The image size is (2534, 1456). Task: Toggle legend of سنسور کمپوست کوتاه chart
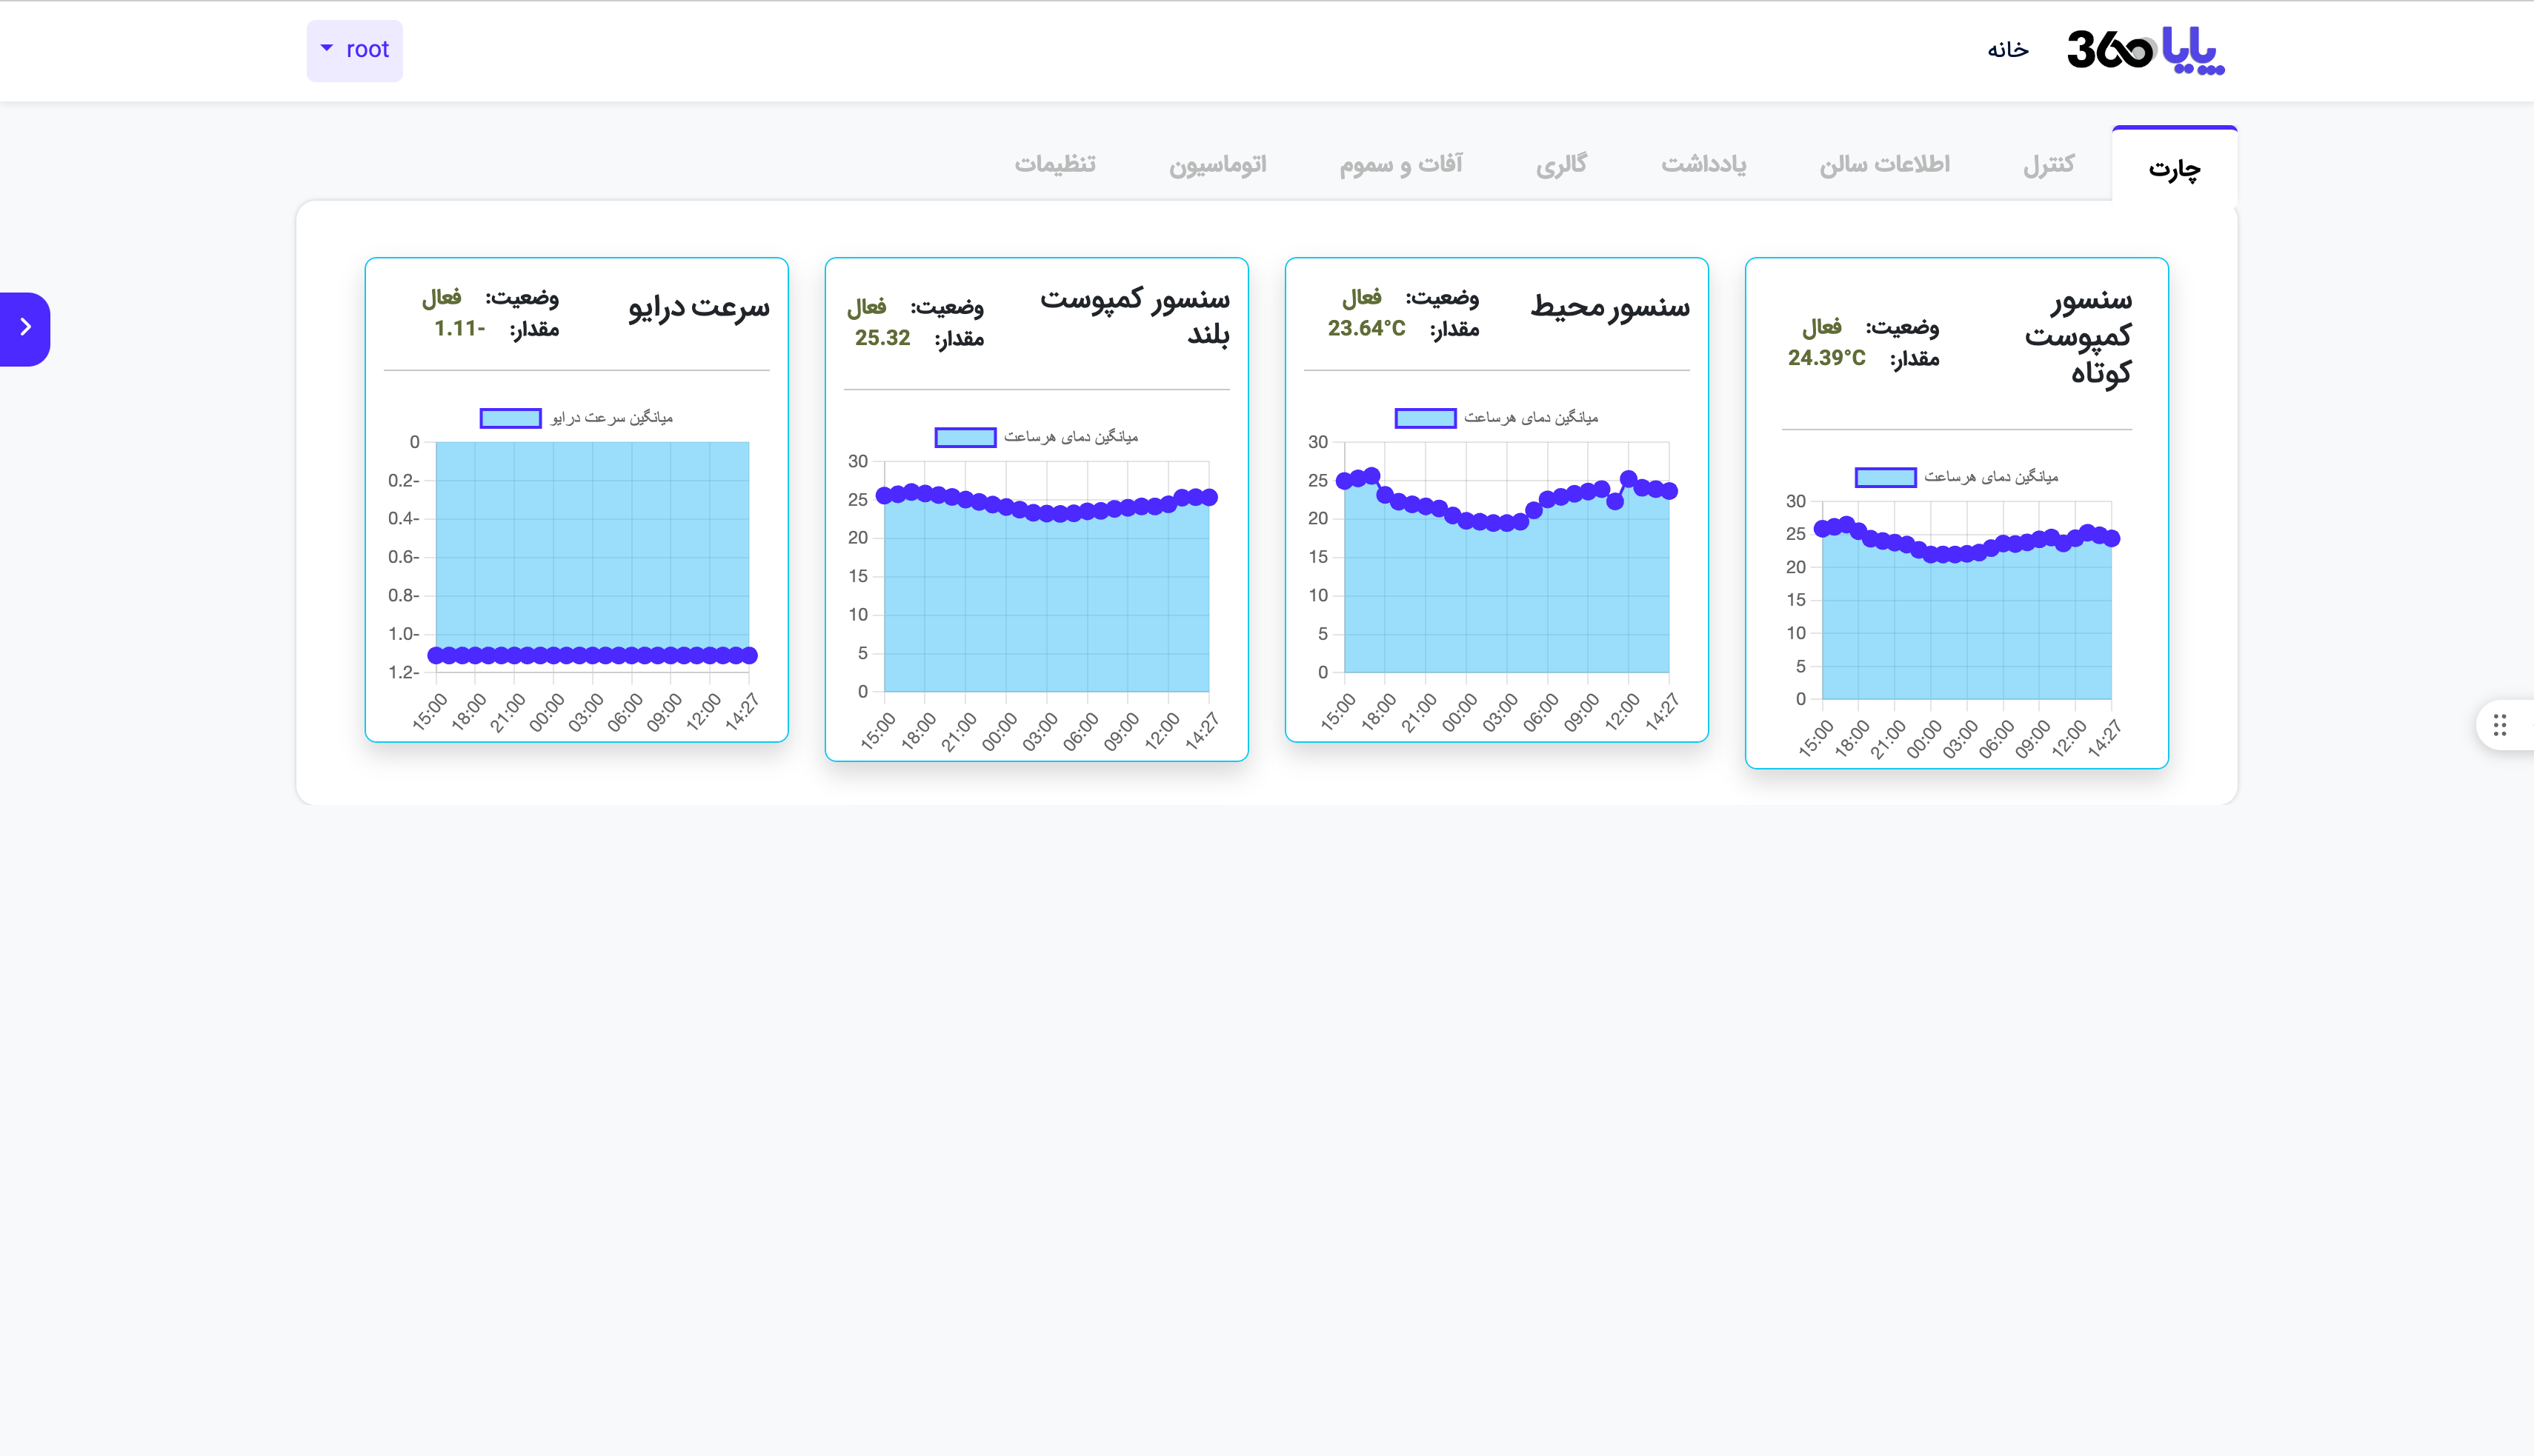[1885, 477]
